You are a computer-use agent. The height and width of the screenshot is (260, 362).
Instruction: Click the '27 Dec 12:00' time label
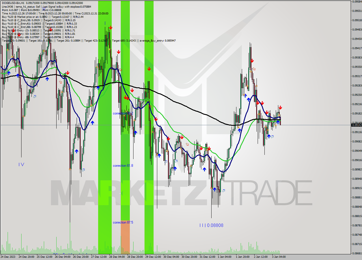click(x=99, y=257)
